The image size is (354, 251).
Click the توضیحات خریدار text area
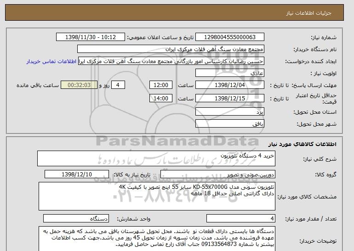click(x=157, y=239)
